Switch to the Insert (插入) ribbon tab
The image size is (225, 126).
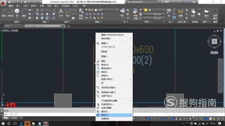pyautogui.click(x=18, y=6)
